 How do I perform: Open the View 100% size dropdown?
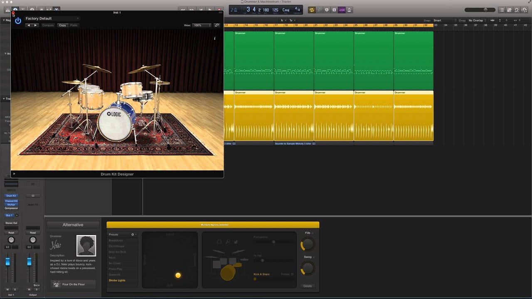point(202,25)
